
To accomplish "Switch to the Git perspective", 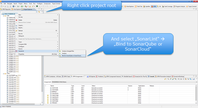I will pos(159,6).
